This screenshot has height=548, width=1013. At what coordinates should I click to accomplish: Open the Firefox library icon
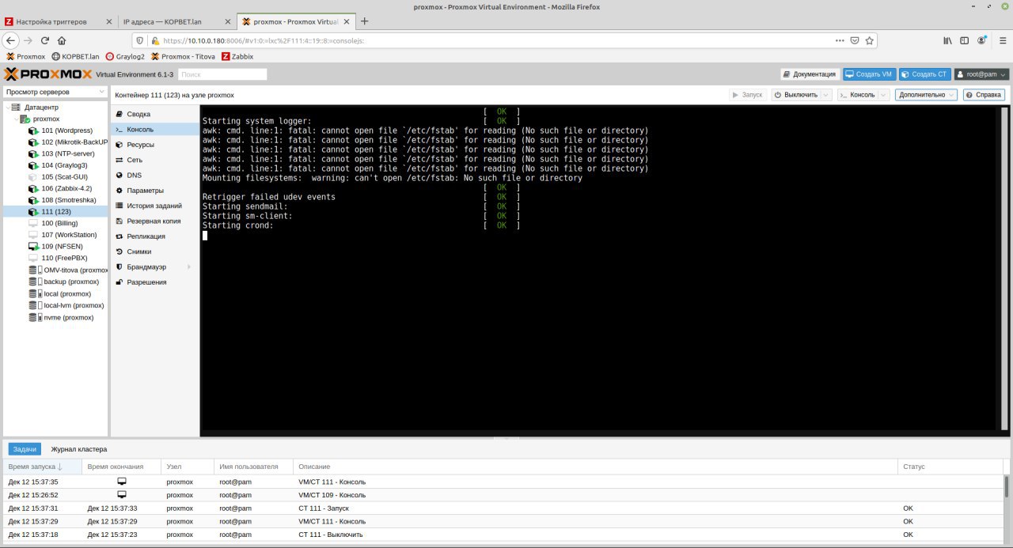[x=947, y=40]
